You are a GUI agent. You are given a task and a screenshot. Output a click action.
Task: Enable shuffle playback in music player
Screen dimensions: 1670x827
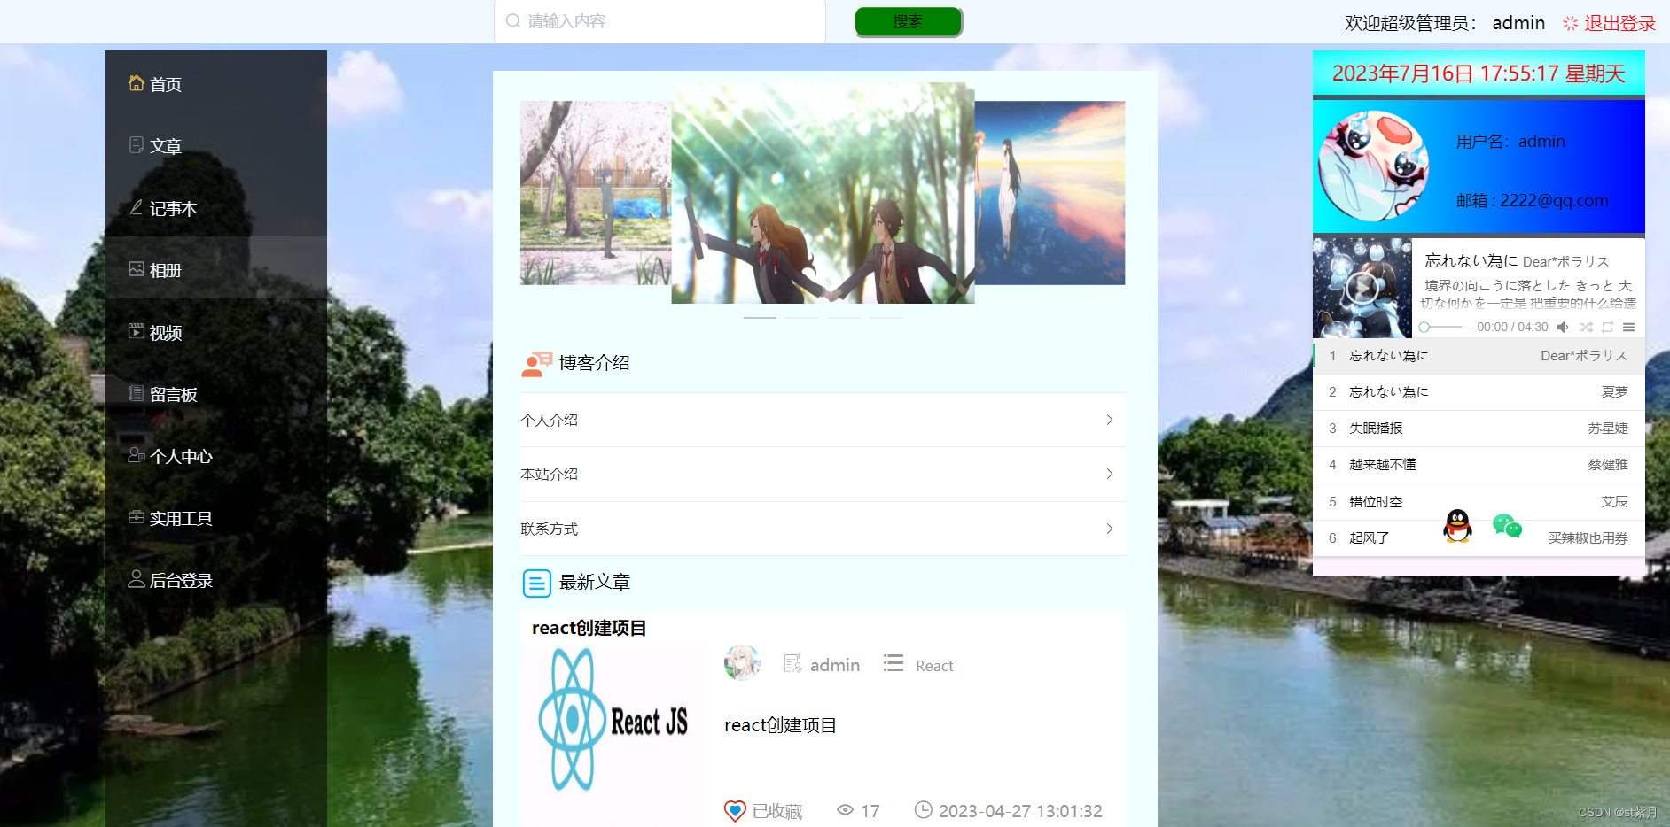pos(1586,327)
